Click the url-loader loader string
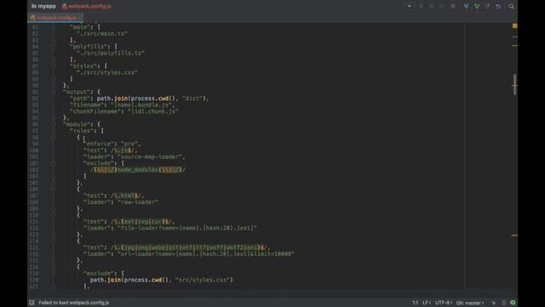Image resolution: width=545 pixels, height=307 pixels. pos(206,254)
